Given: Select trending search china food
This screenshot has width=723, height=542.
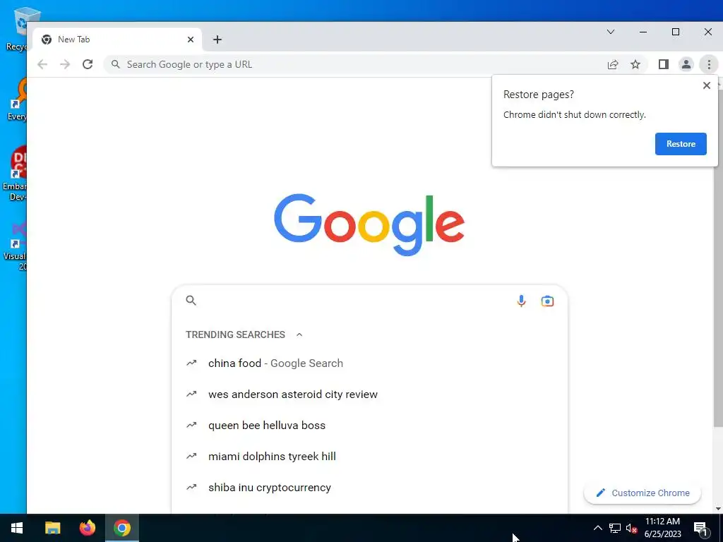Looking at the screenshot, I should click(x=369, y=363).
